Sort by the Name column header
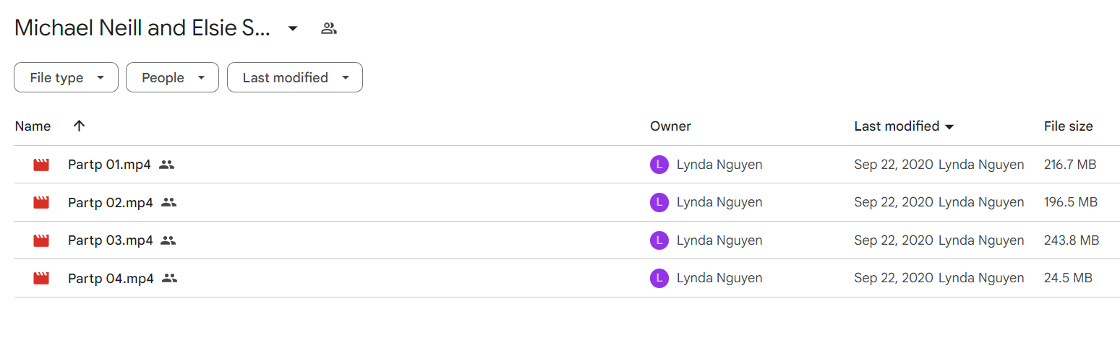1120x361 pixels. pos(33,126)
